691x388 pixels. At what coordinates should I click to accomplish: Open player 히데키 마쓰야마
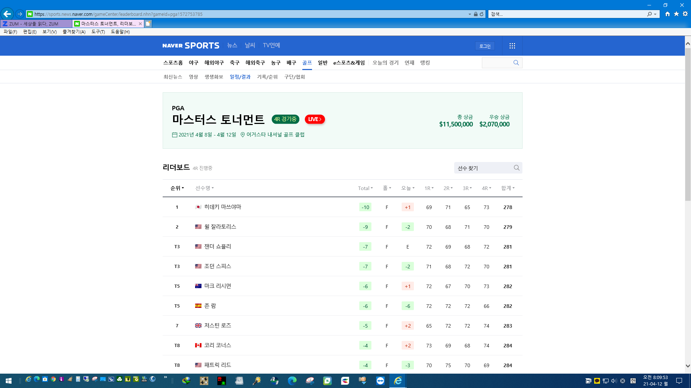coord(223,207)
